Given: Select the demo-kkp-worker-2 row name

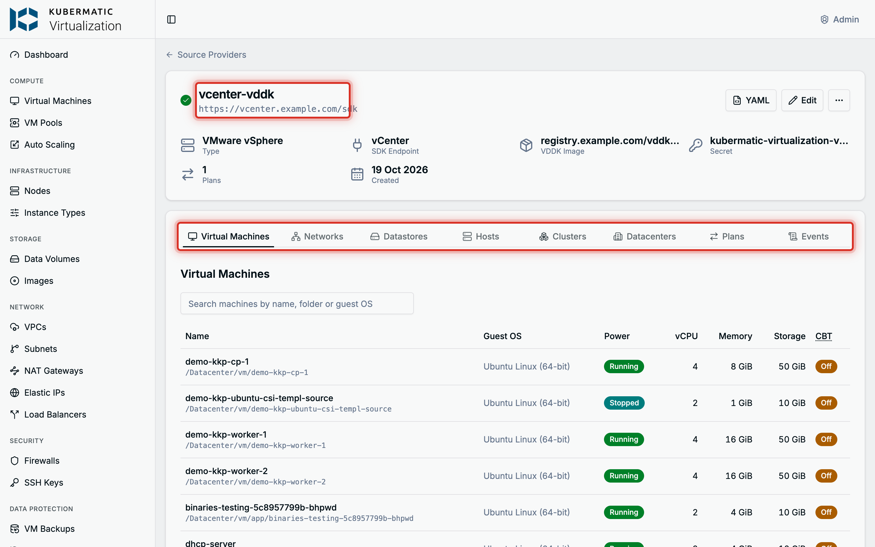Looking at the screenshot, I should click(x=226, y=471).
